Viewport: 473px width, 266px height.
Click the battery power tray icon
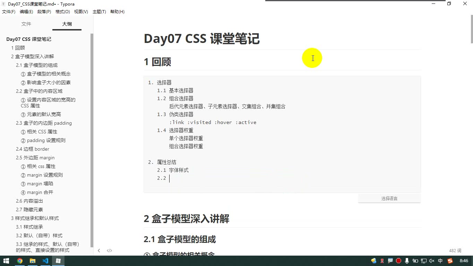coord(415,261)
